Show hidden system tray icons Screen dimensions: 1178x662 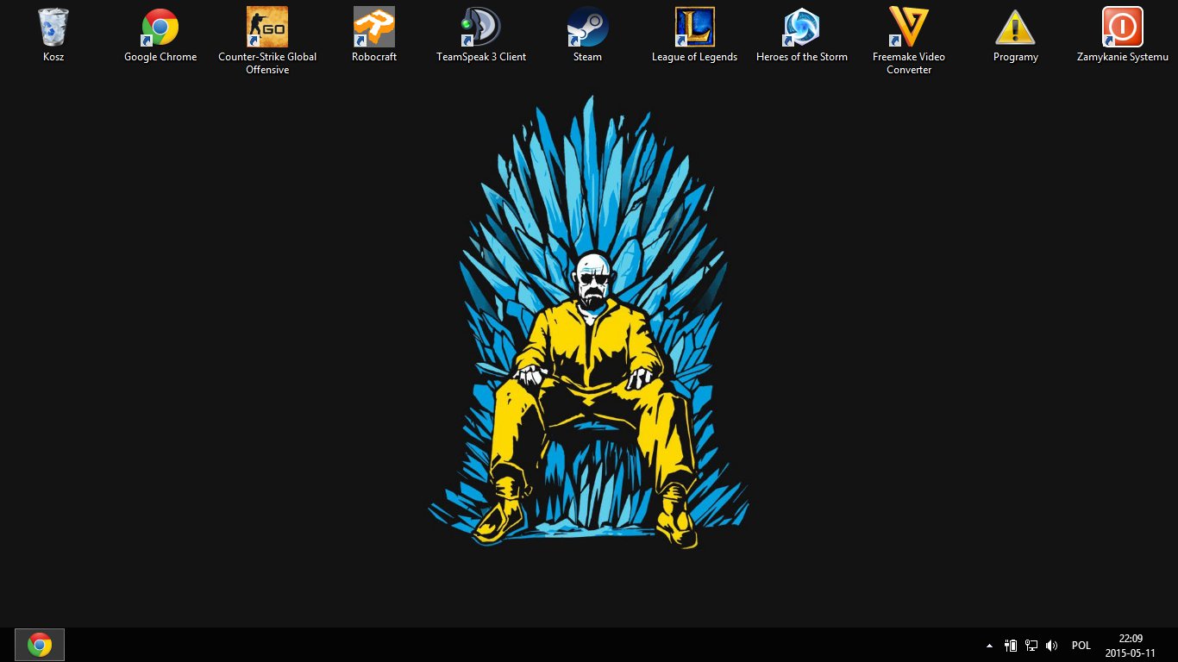[989, 646]
